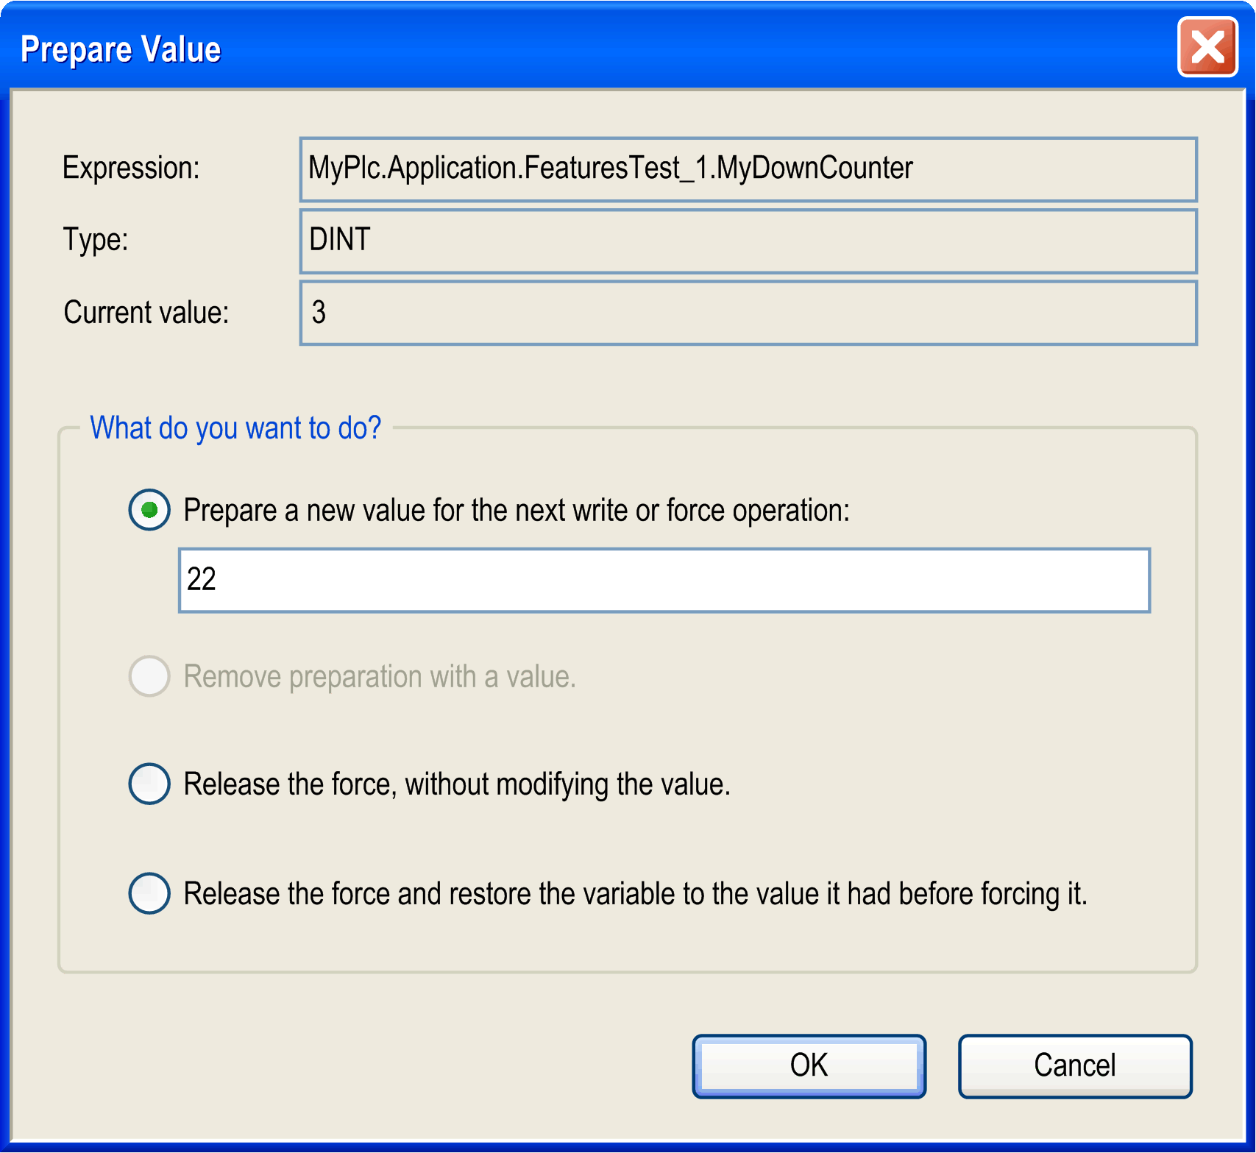Click the grayed-out 'Remove preparation' radio circle
Image resolution: width=1256 pixels, height=1153 pixels.
point(149,675)
